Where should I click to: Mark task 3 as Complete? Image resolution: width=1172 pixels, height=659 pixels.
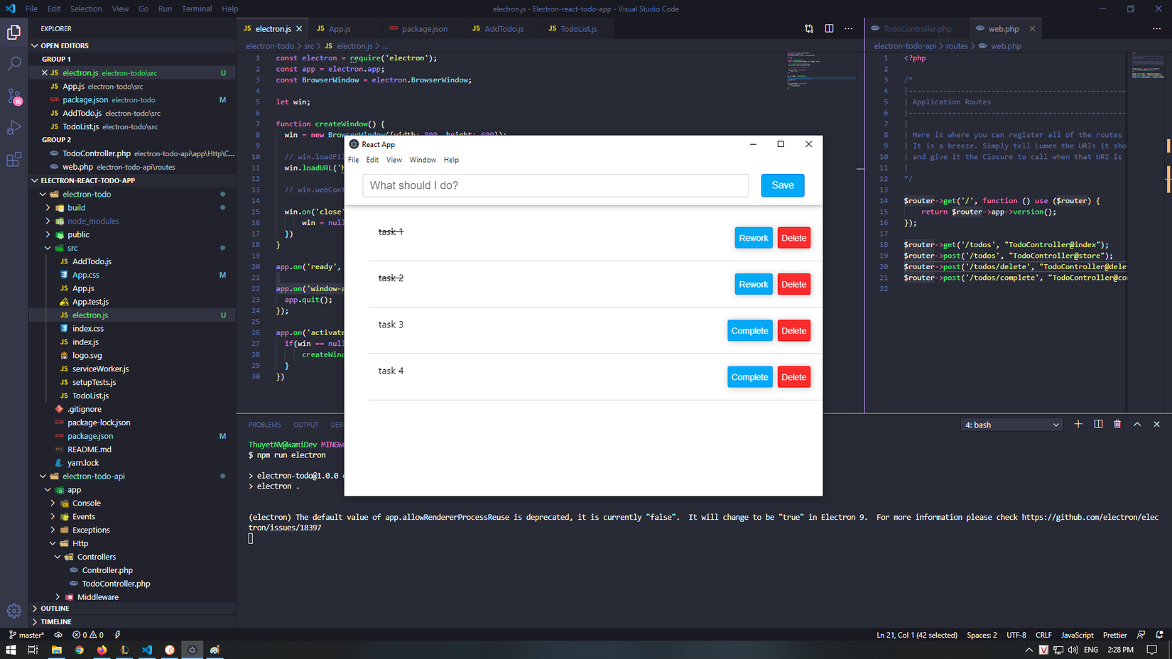click(749, 331)
